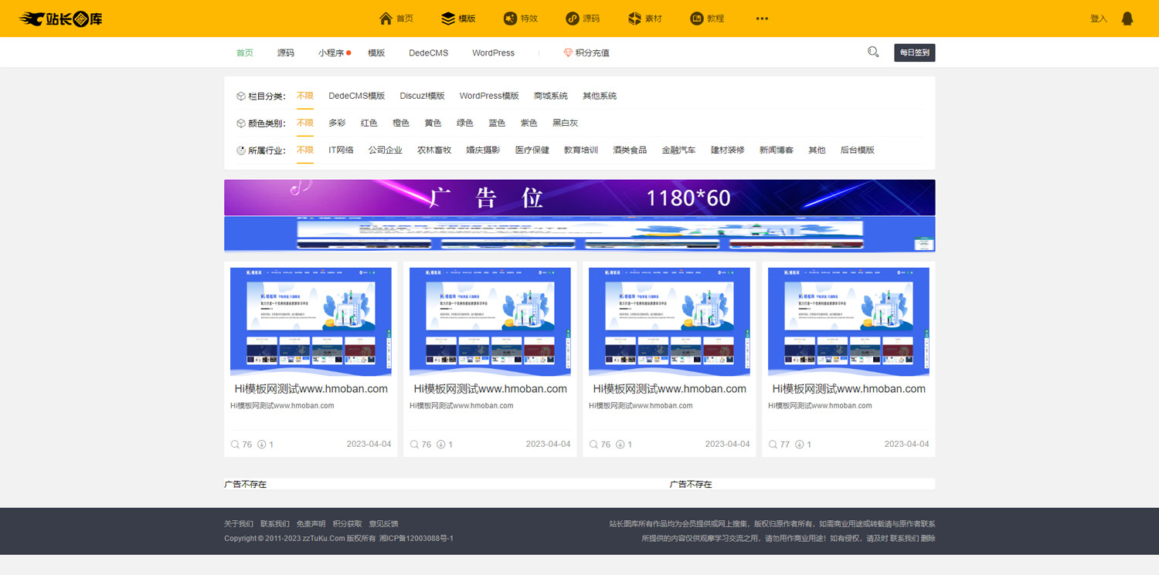Filter by DedeCMS模板 category
Image resolution: width=1159 pixels, height=575 pixels.
click(x=356, y=96)
